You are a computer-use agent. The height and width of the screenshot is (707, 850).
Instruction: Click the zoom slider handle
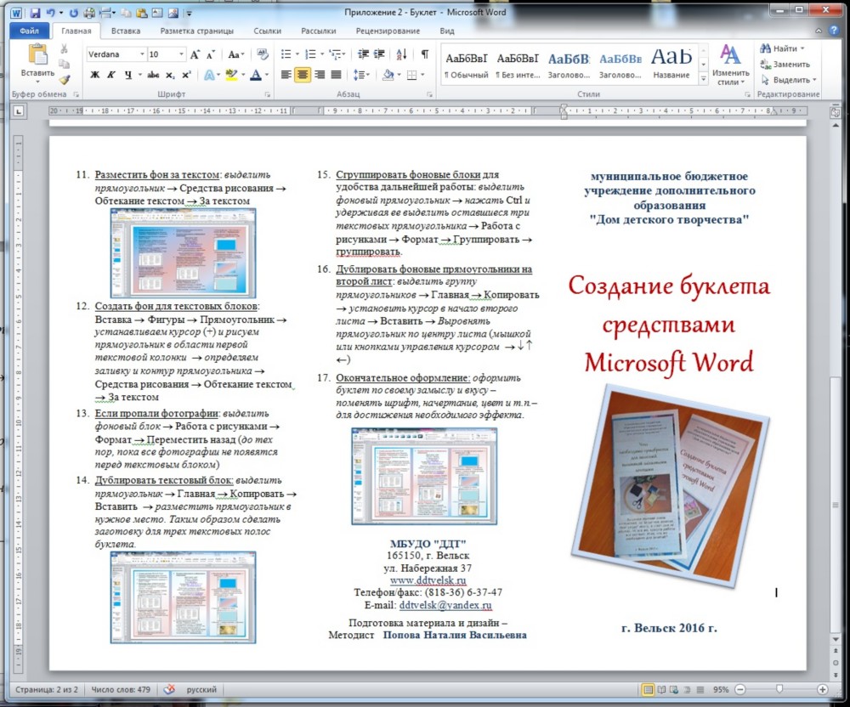click(779, 689)
